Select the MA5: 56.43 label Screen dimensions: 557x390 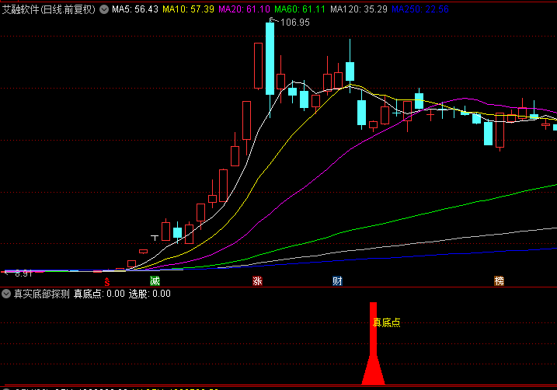click(135, 9)
